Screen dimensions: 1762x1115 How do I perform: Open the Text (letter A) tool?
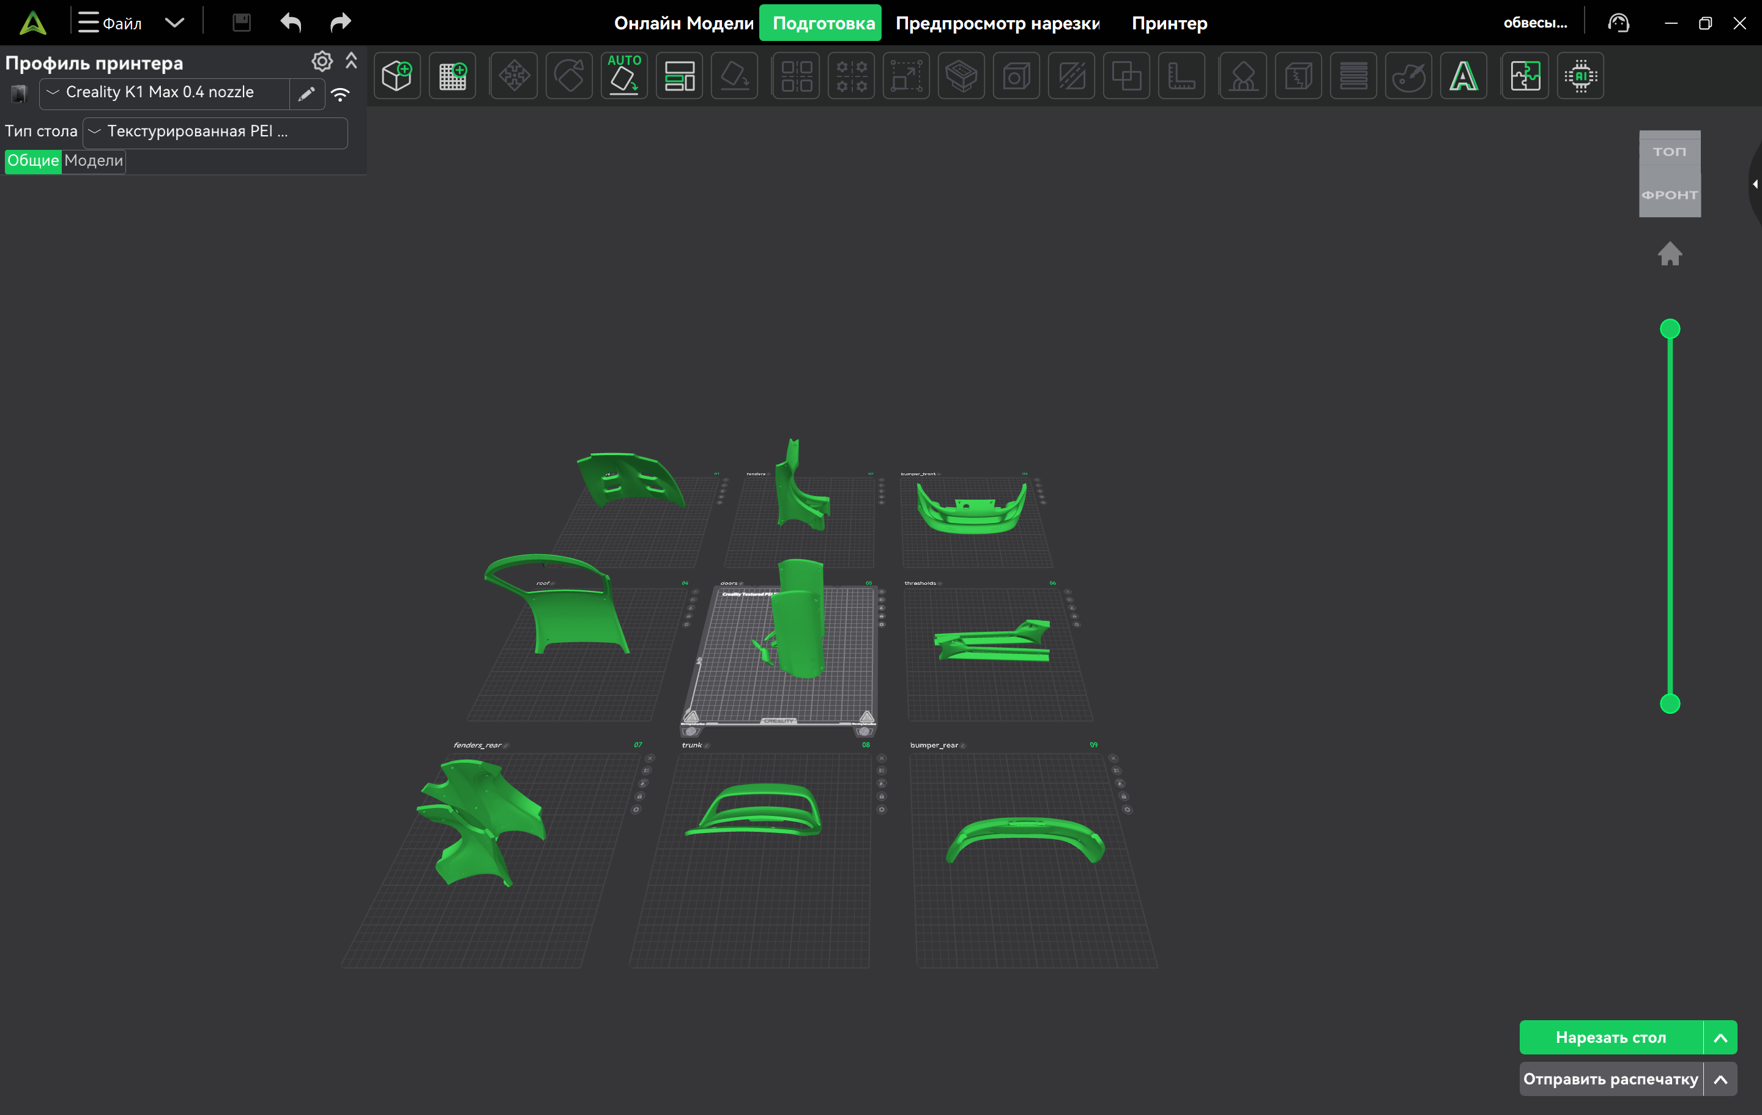[x=1463, y=75]
